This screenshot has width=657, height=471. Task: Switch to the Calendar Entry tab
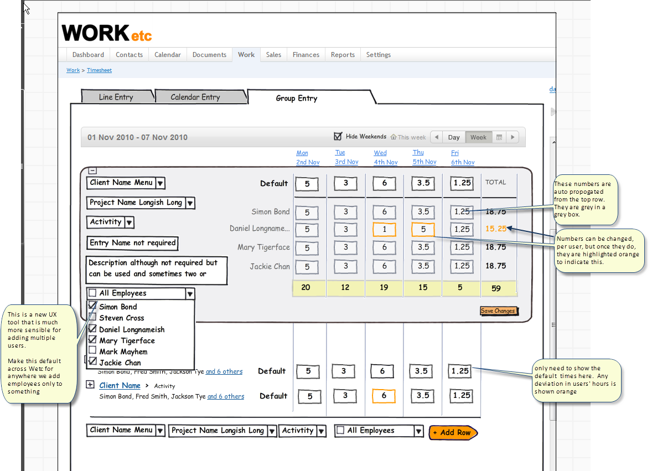pos(195,97)
